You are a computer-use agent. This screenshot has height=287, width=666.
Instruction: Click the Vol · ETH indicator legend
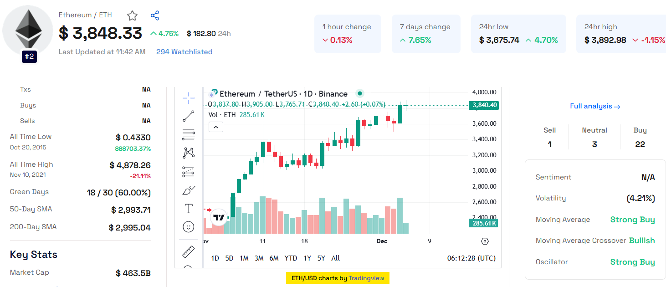click(236, 115)
